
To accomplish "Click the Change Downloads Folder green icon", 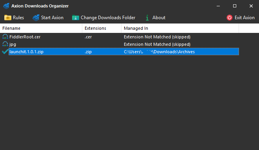I will coord(76,18).
